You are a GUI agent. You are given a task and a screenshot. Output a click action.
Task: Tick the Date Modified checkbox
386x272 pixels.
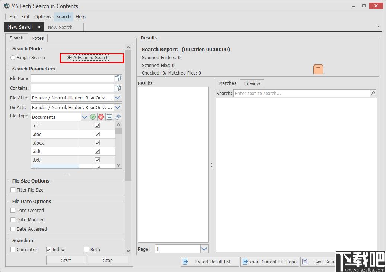point(13,220)
